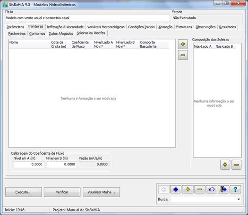Image resolution: width=248 pixels, height=215 pixels.
Task: Select the Fronteiras tab
Action: coord(35,26)
